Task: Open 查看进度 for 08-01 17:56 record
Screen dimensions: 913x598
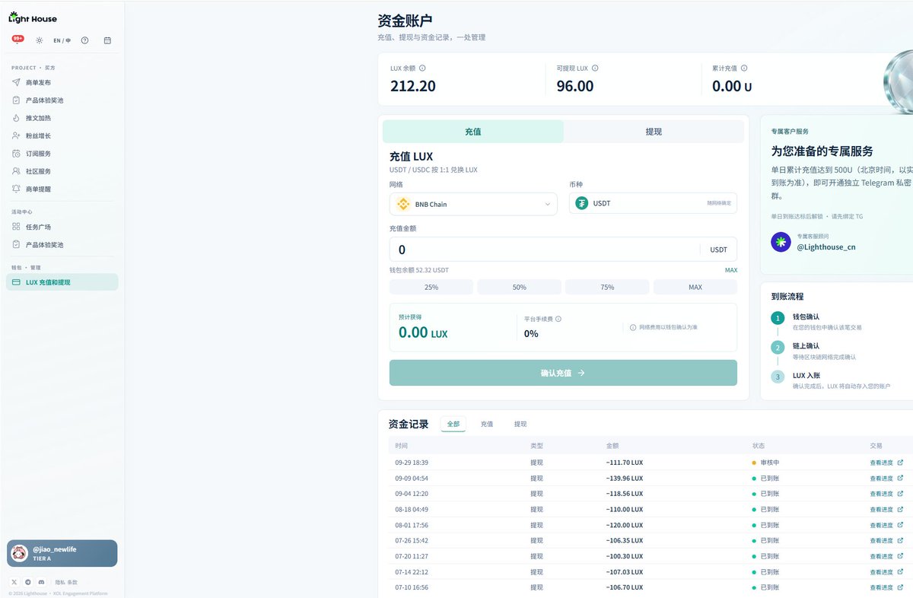Action: pos(886,525)
